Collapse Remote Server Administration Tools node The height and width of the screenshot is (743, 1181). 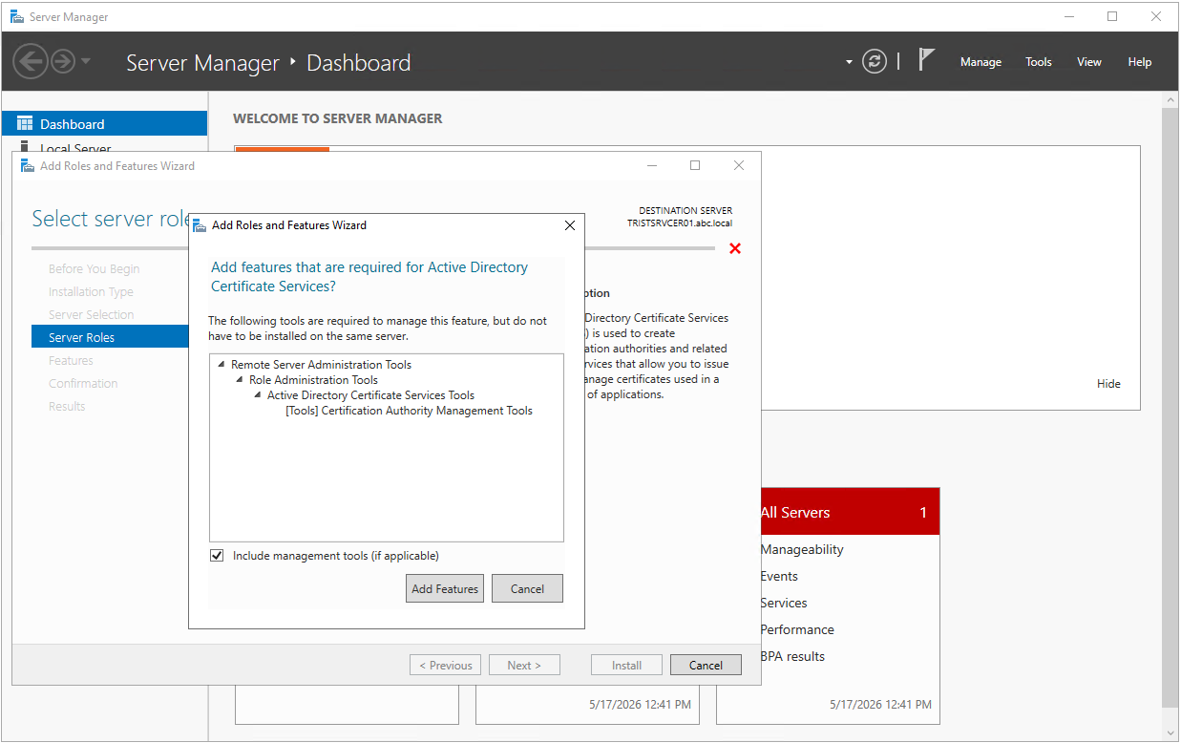pyautogui.click(x=221, y=365)
